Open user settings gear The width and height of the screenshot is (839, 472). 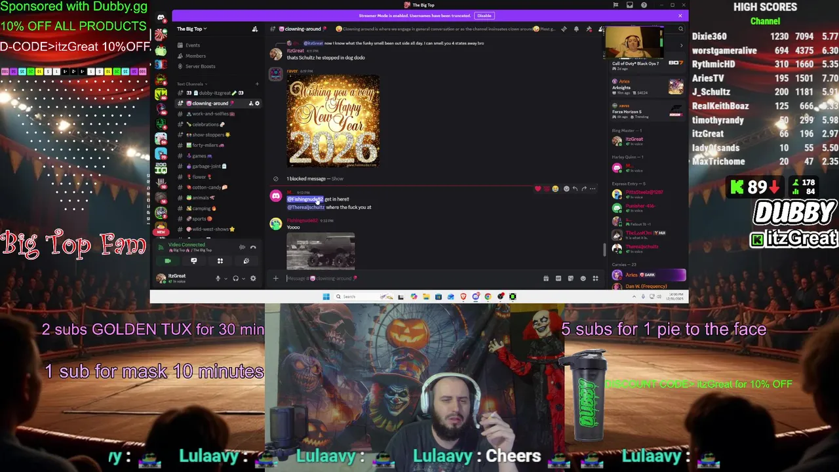point(253,279)
